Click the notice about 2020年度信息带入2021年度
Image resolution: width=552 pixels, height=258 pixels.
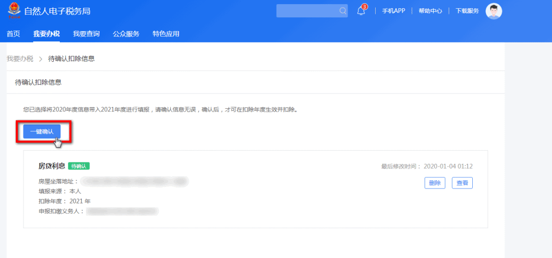tap(161, 110)
